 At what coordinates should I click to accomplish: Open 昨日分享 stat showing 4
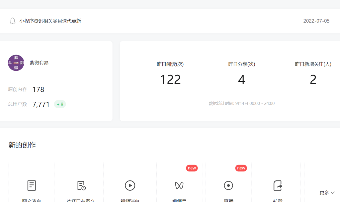241,80
